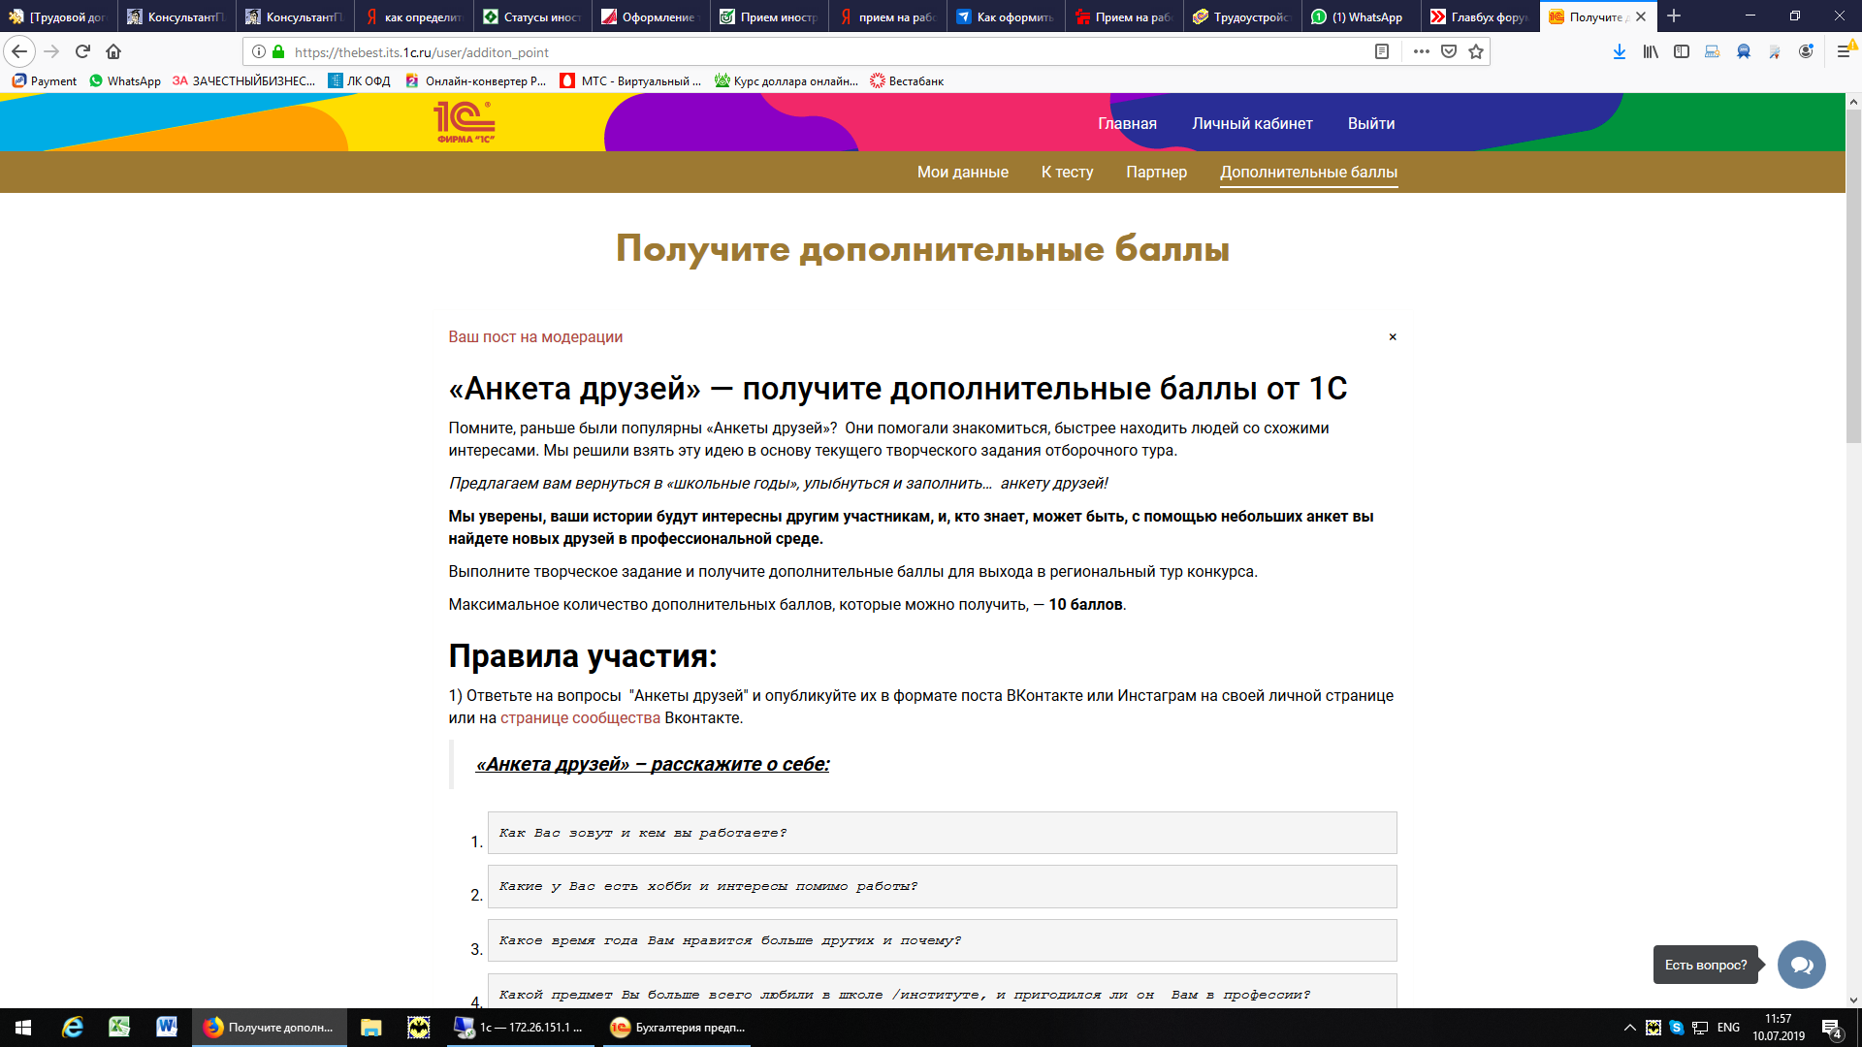Click «Выйти» to log out
Image resolution: width=1862 pixels, height=1047 pixels.
tap(1370, 124)
